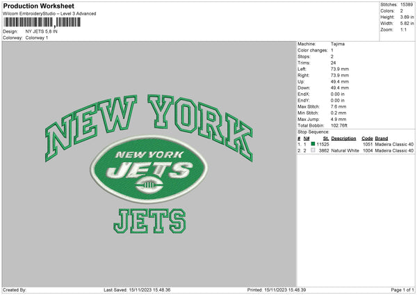The width and height of the screenshot is (417, 295).
Task: Click the Height value 3.89 in
Action: (407, 17)
